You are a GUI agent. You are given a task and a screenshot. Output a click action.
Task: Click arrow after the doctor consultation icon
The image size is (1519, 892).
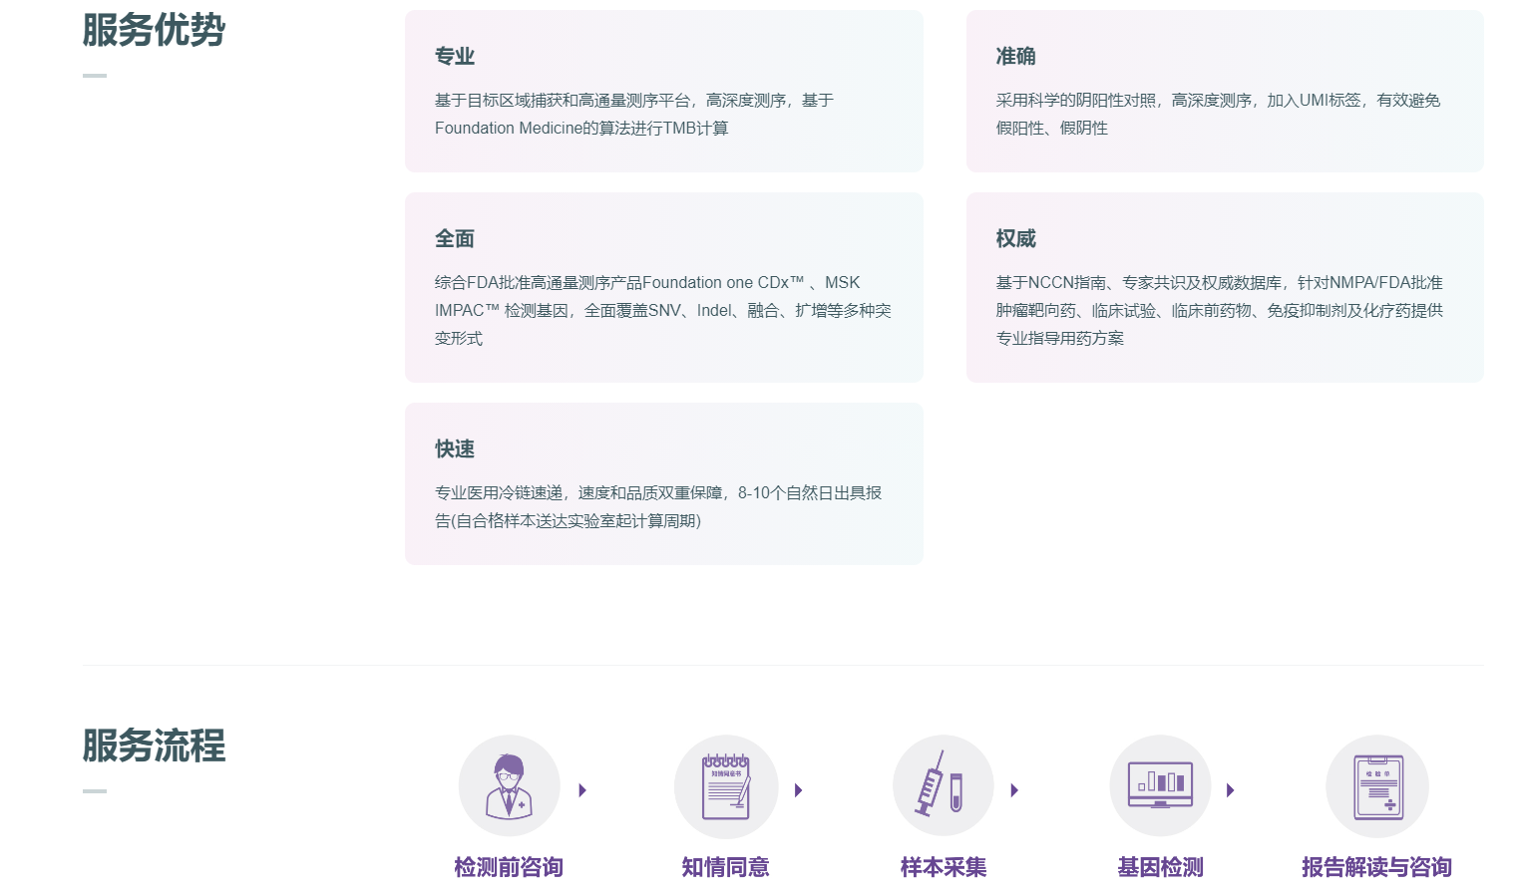(x=582, y=790)
